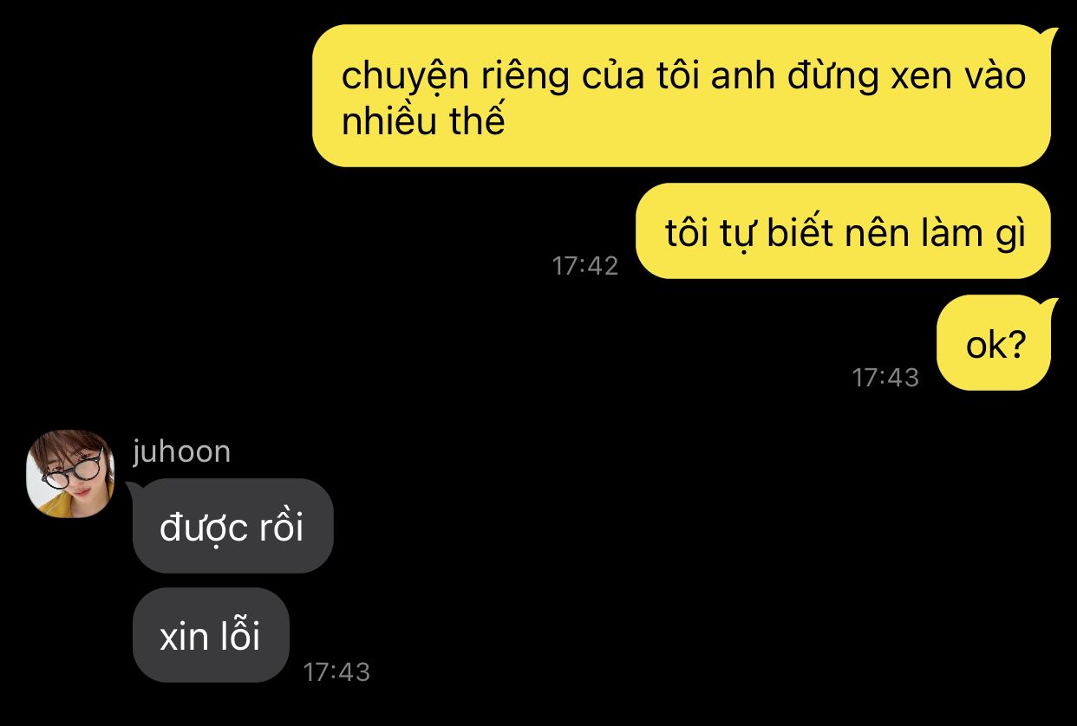1077x726 pixels.
Task: Click the words "nhiều thế" in the first message
Action: click(x=422, y=121)
